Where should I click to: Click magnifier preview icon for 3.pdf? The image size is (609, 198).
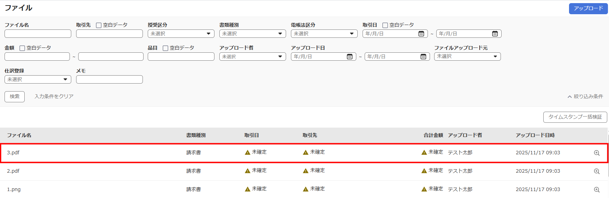point(596,153)
